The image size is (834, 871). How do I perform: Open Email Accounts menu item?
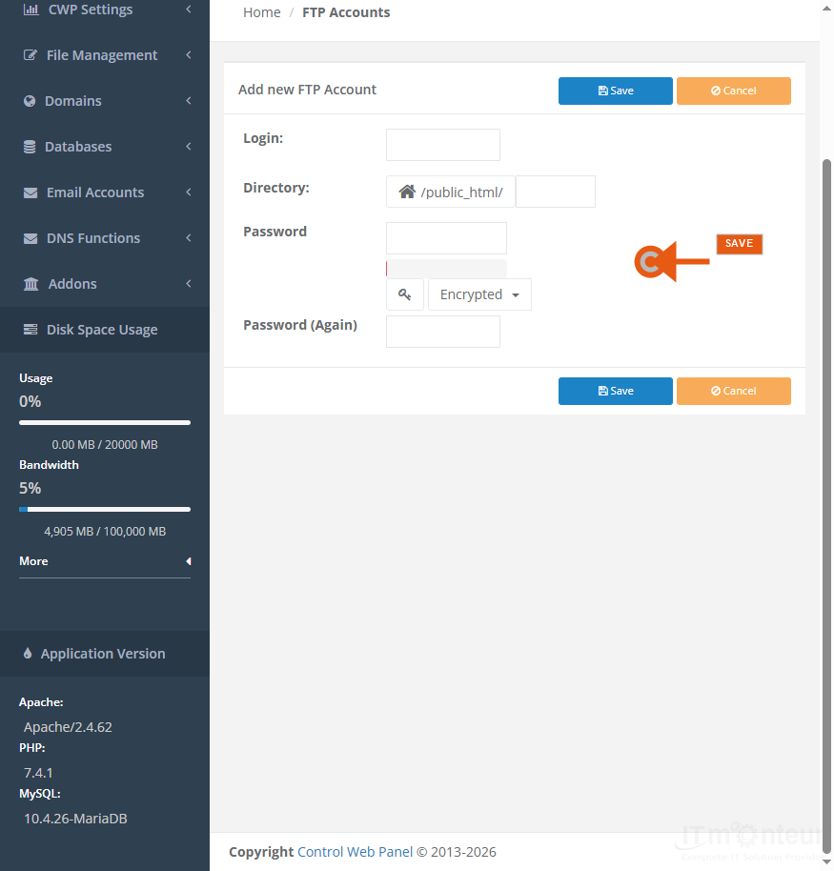(x=105, y=192)
